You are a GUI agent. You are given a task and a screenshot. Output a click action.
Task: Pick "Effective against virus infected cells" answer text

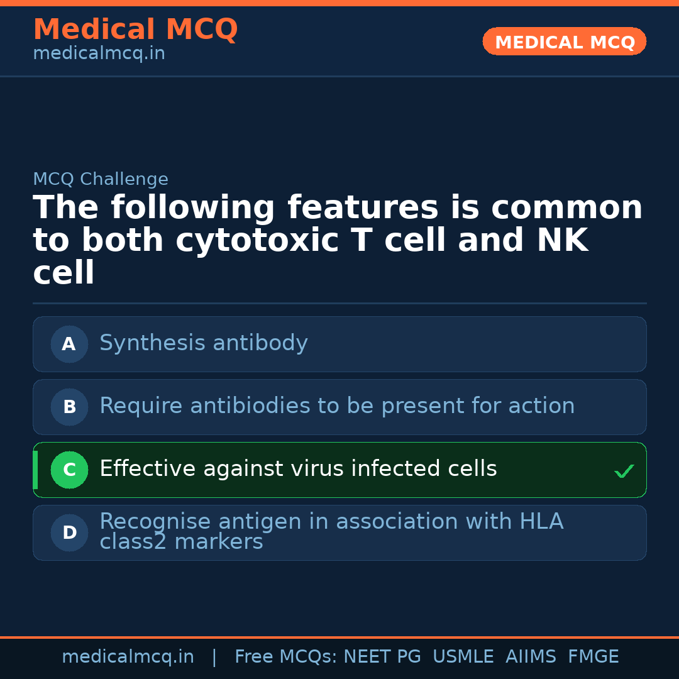coord(298,469)
